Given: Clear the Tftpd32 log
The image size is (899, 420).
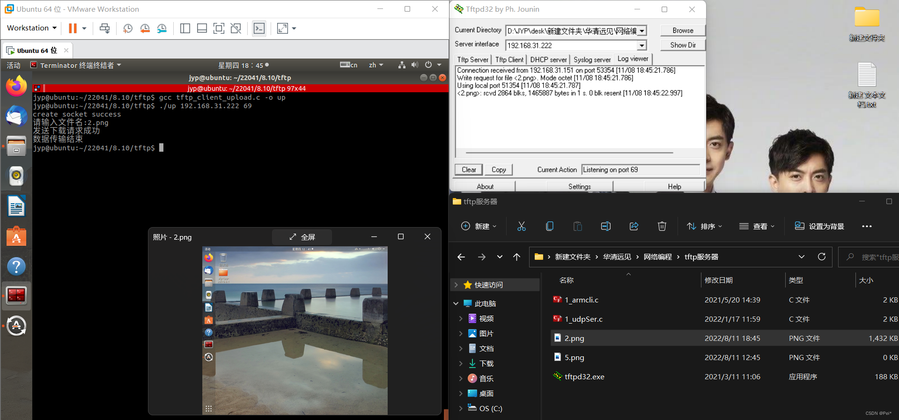Looking at the screenshot, I should coord(469,169).
